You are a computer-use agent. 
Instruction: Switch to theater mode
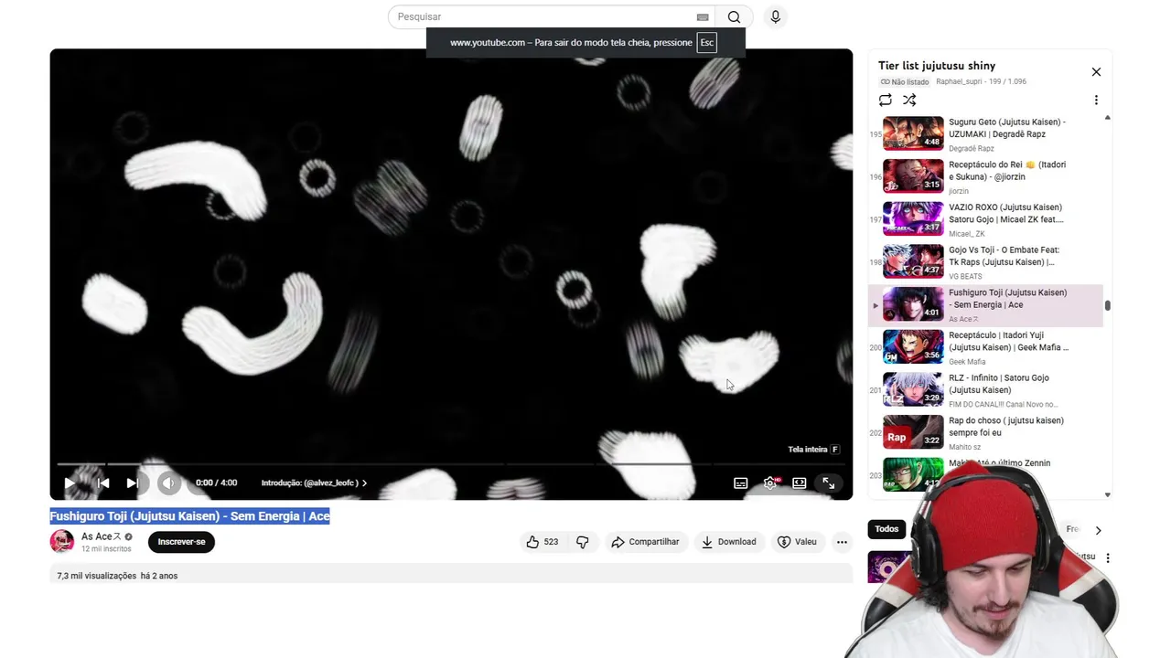(800, 483)
